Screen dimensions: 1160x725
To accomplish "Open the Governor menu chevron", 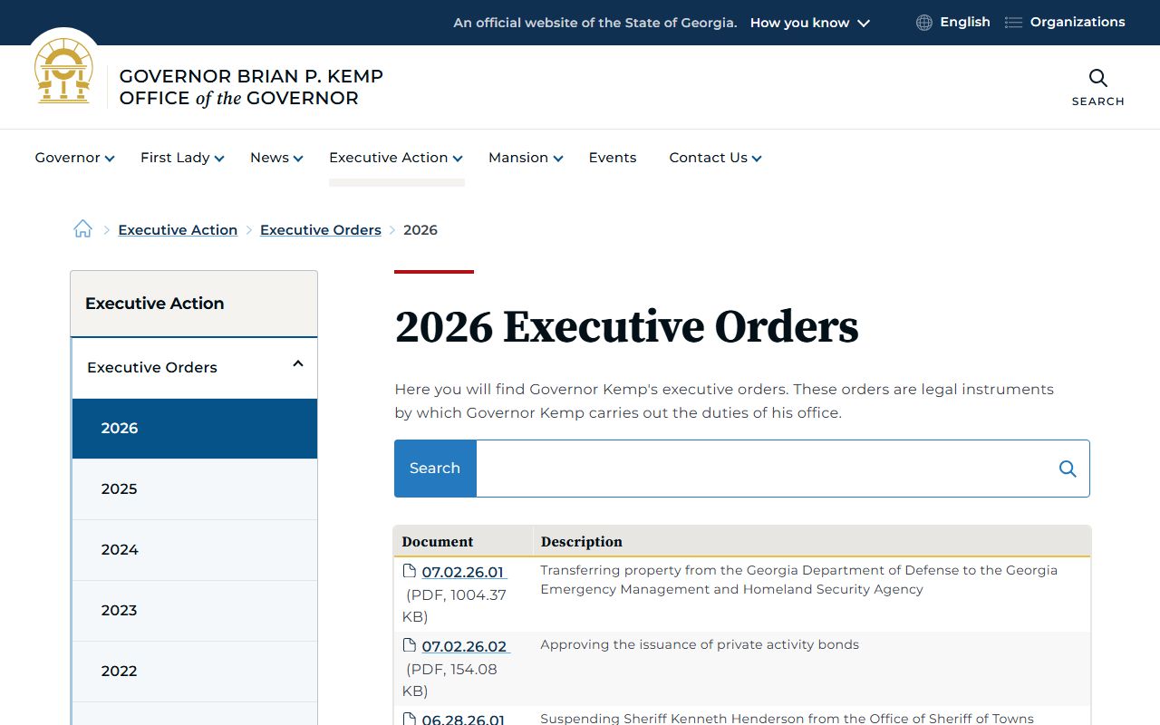I will tap(110, 159).
